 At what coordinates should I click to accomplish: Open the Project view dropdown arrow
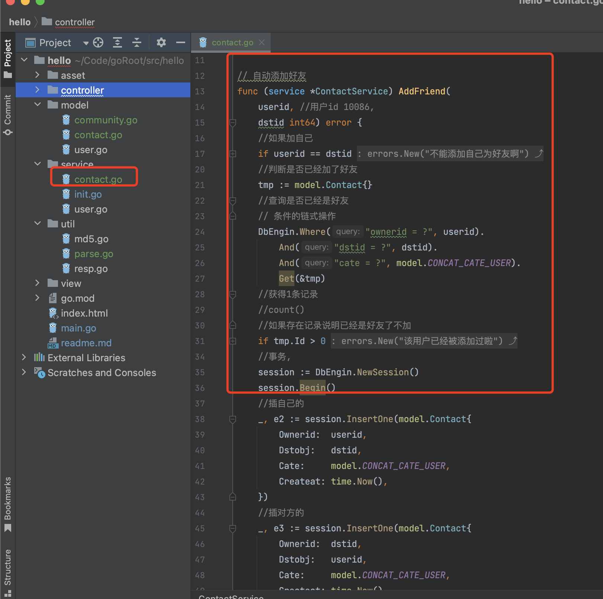[86, 43]
